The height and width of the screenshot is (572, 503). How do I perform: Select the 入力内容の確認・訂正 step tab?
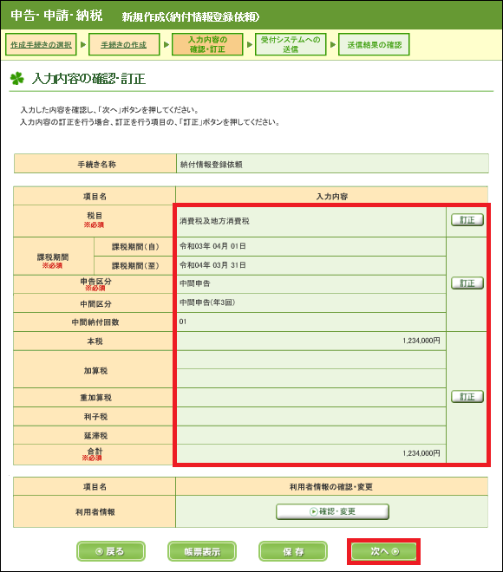coord(207,44)
